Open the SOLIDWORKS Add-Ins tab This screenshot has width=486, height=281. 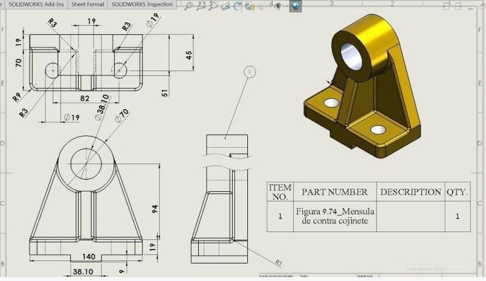(36, 5)
